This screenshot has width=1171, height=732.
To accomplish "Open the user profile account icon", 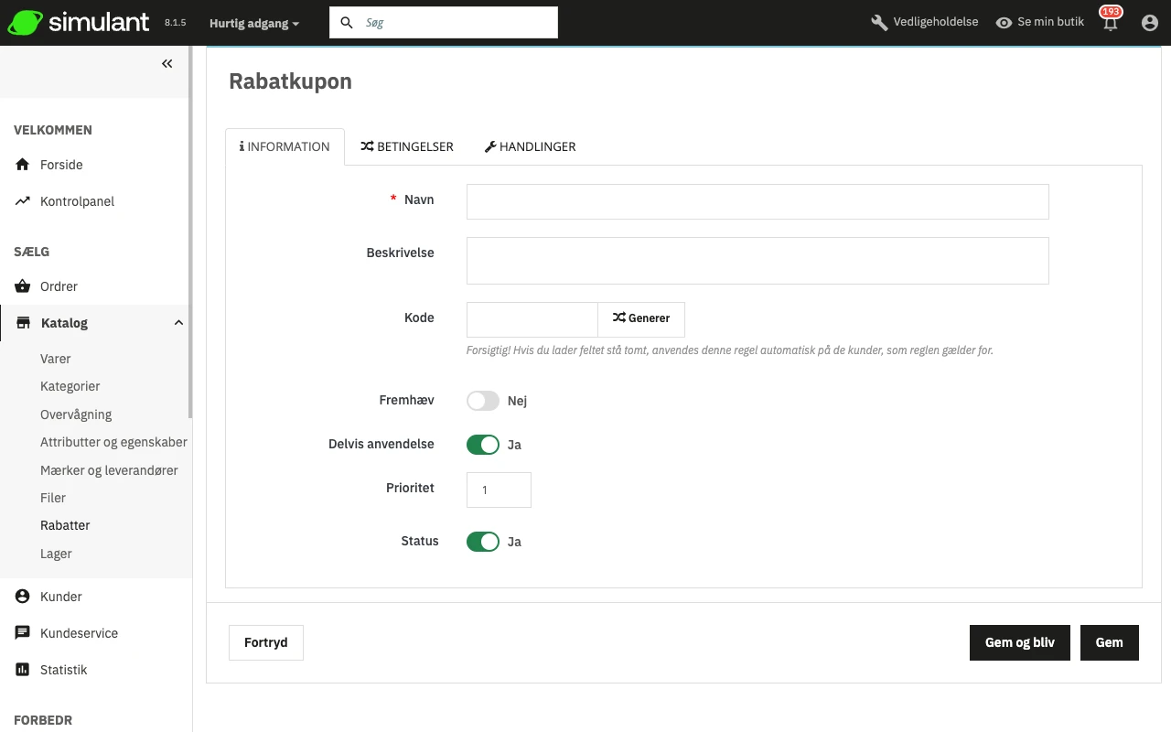I will pos(1150,23).
